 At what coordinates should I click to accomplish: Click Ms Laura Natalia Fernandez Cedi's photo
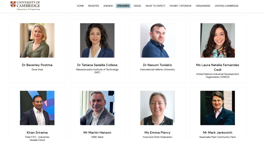pos(217,40)
